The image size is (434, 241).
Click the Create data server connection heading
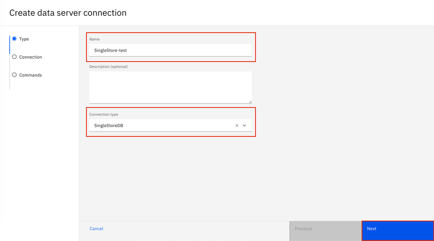(x=68, y=13)
